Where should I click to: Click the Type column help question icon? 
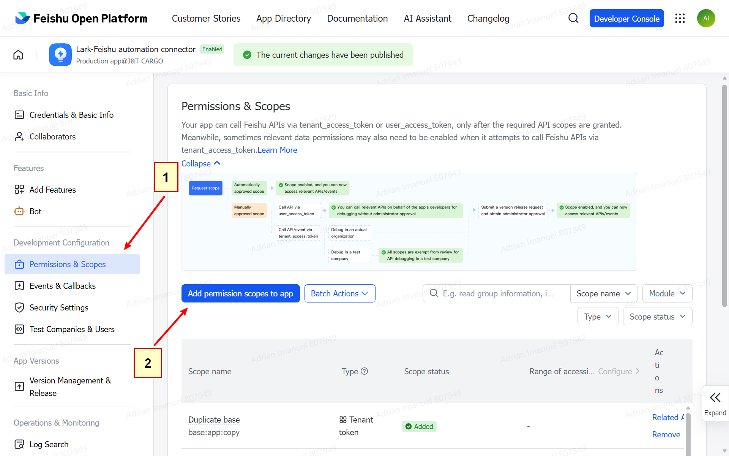pyautogui.click(x=364, y=371)
